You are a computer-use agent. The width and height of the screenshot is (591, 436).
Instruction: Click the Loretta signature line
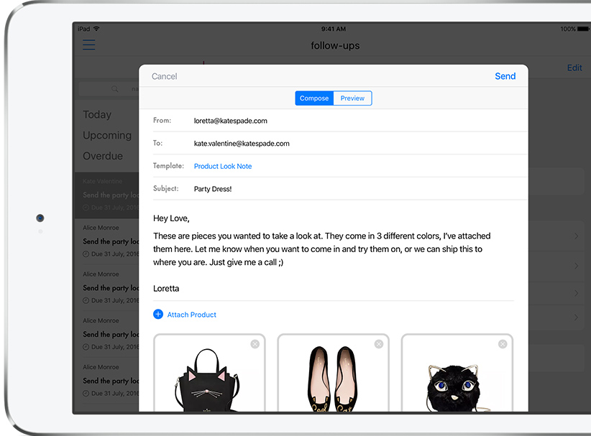[166, 289]
